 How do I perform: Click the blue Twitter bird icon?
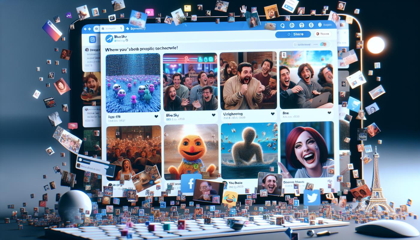tap(312, 198)
